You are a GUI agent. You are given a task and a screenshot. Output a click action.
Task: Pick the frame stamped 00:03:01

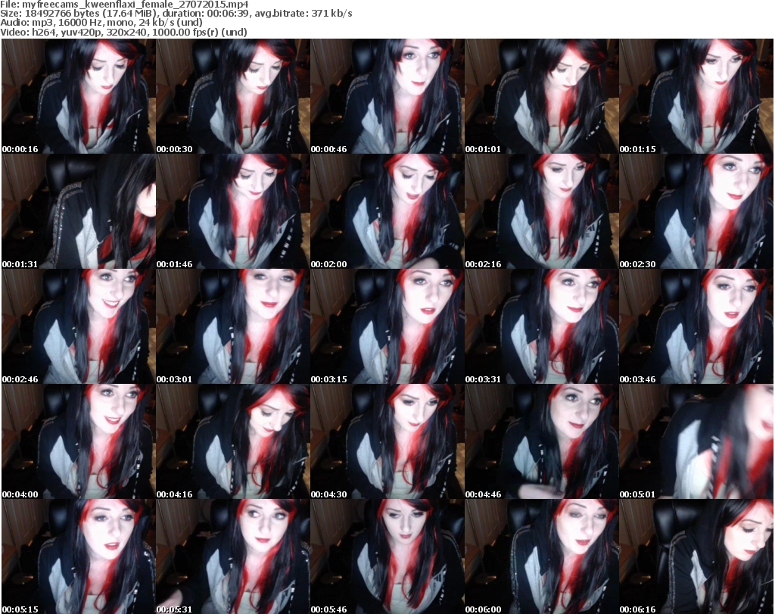click(233, 327)
